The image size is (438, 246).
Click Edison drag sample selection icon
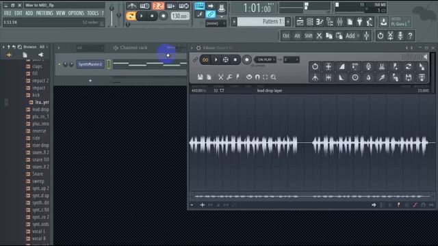coord(422,67)
